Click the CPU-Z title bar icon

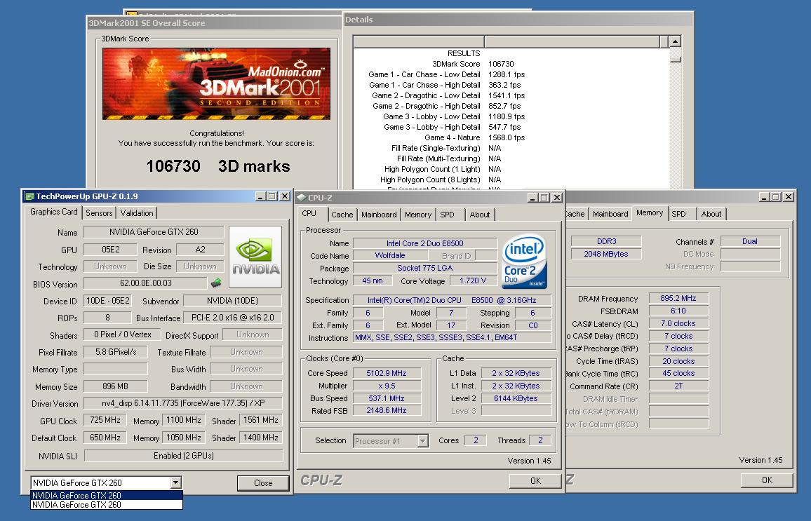click(x=302, y=198)
